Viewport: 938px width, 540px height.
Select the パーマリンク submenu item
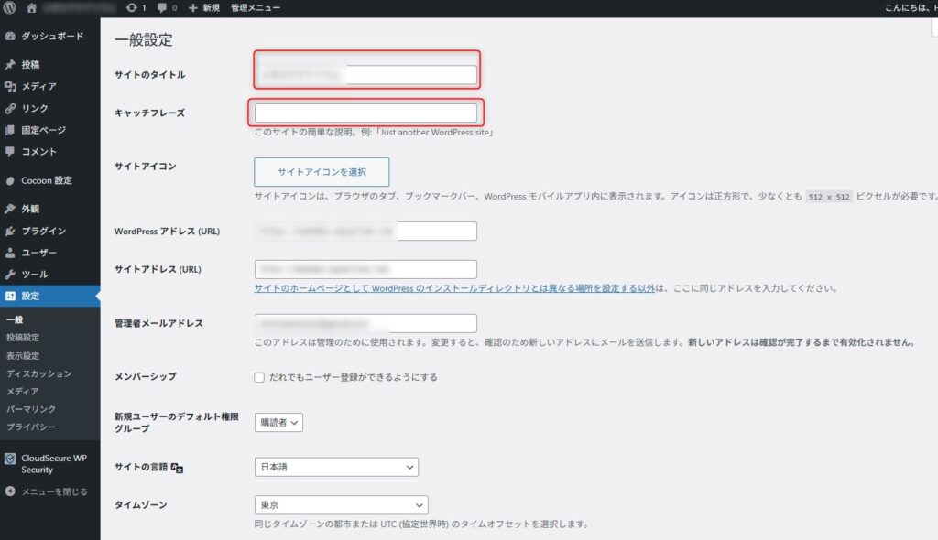31,409
